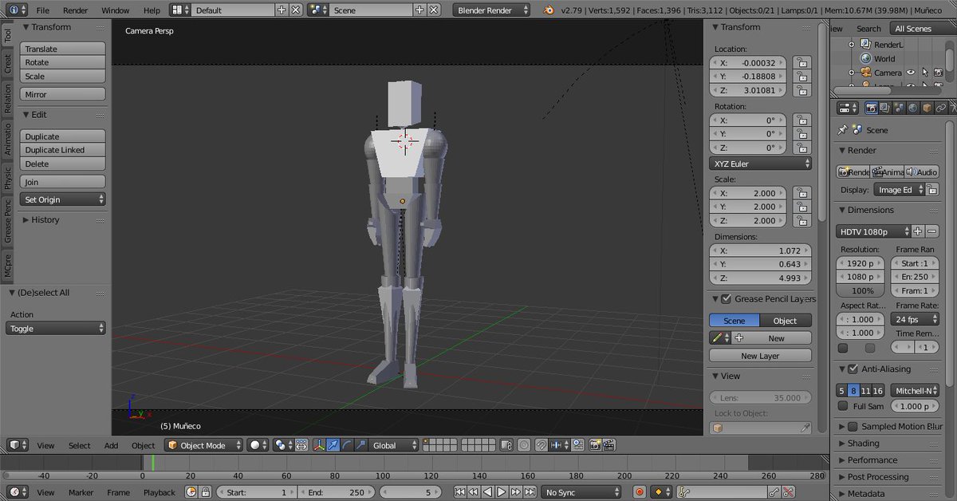Click the play animation forward button
The width and height of the screenshot is (957, 501).
[x=502, y=492]
